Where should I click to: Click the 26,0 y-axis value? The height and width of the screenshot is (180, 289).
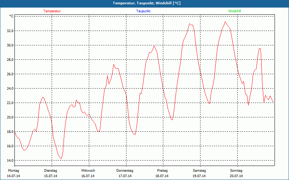10,74
